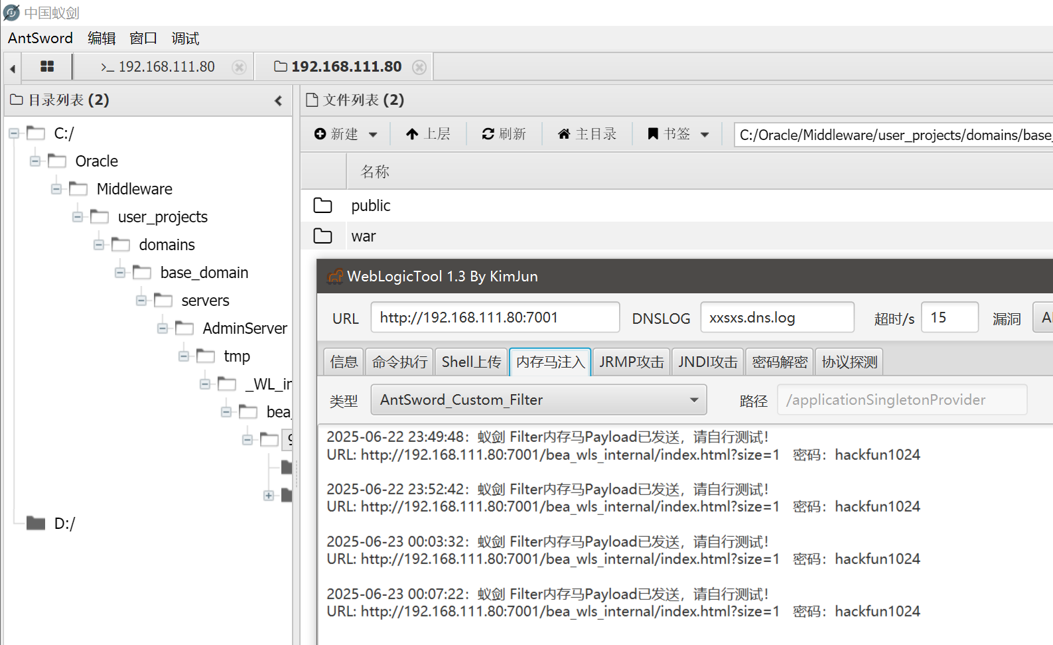Click the 2025-06-22 23:49:48 log line
The height and width of the screenshot is (645, 1053).
point(547,437)
